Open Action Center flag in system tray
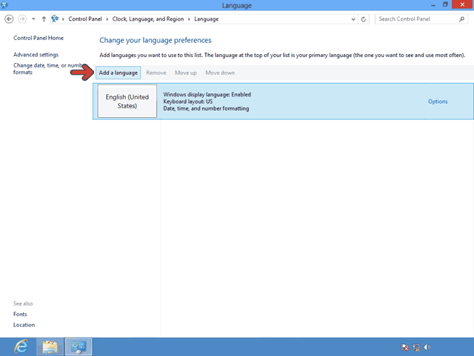This screenshot has height=356, width=474. coord(404,347)
